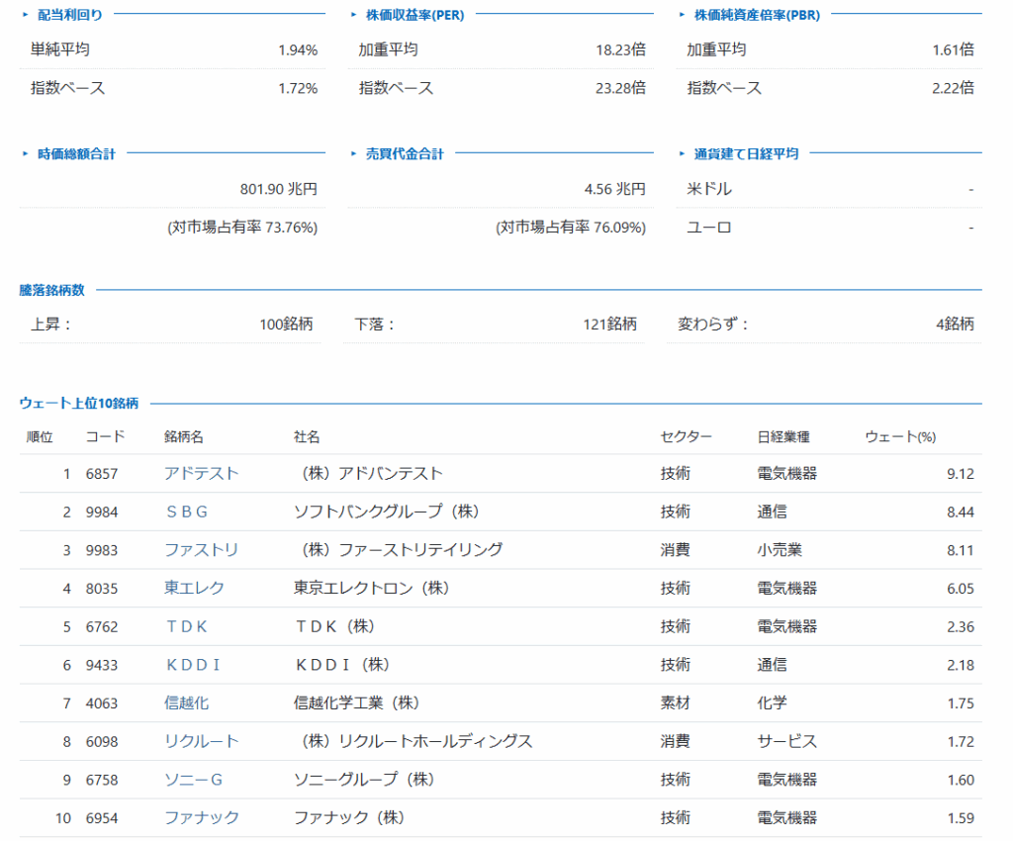Click the ファナック stock link
This screenshot has width=1013, height=841.
[201, 818]
